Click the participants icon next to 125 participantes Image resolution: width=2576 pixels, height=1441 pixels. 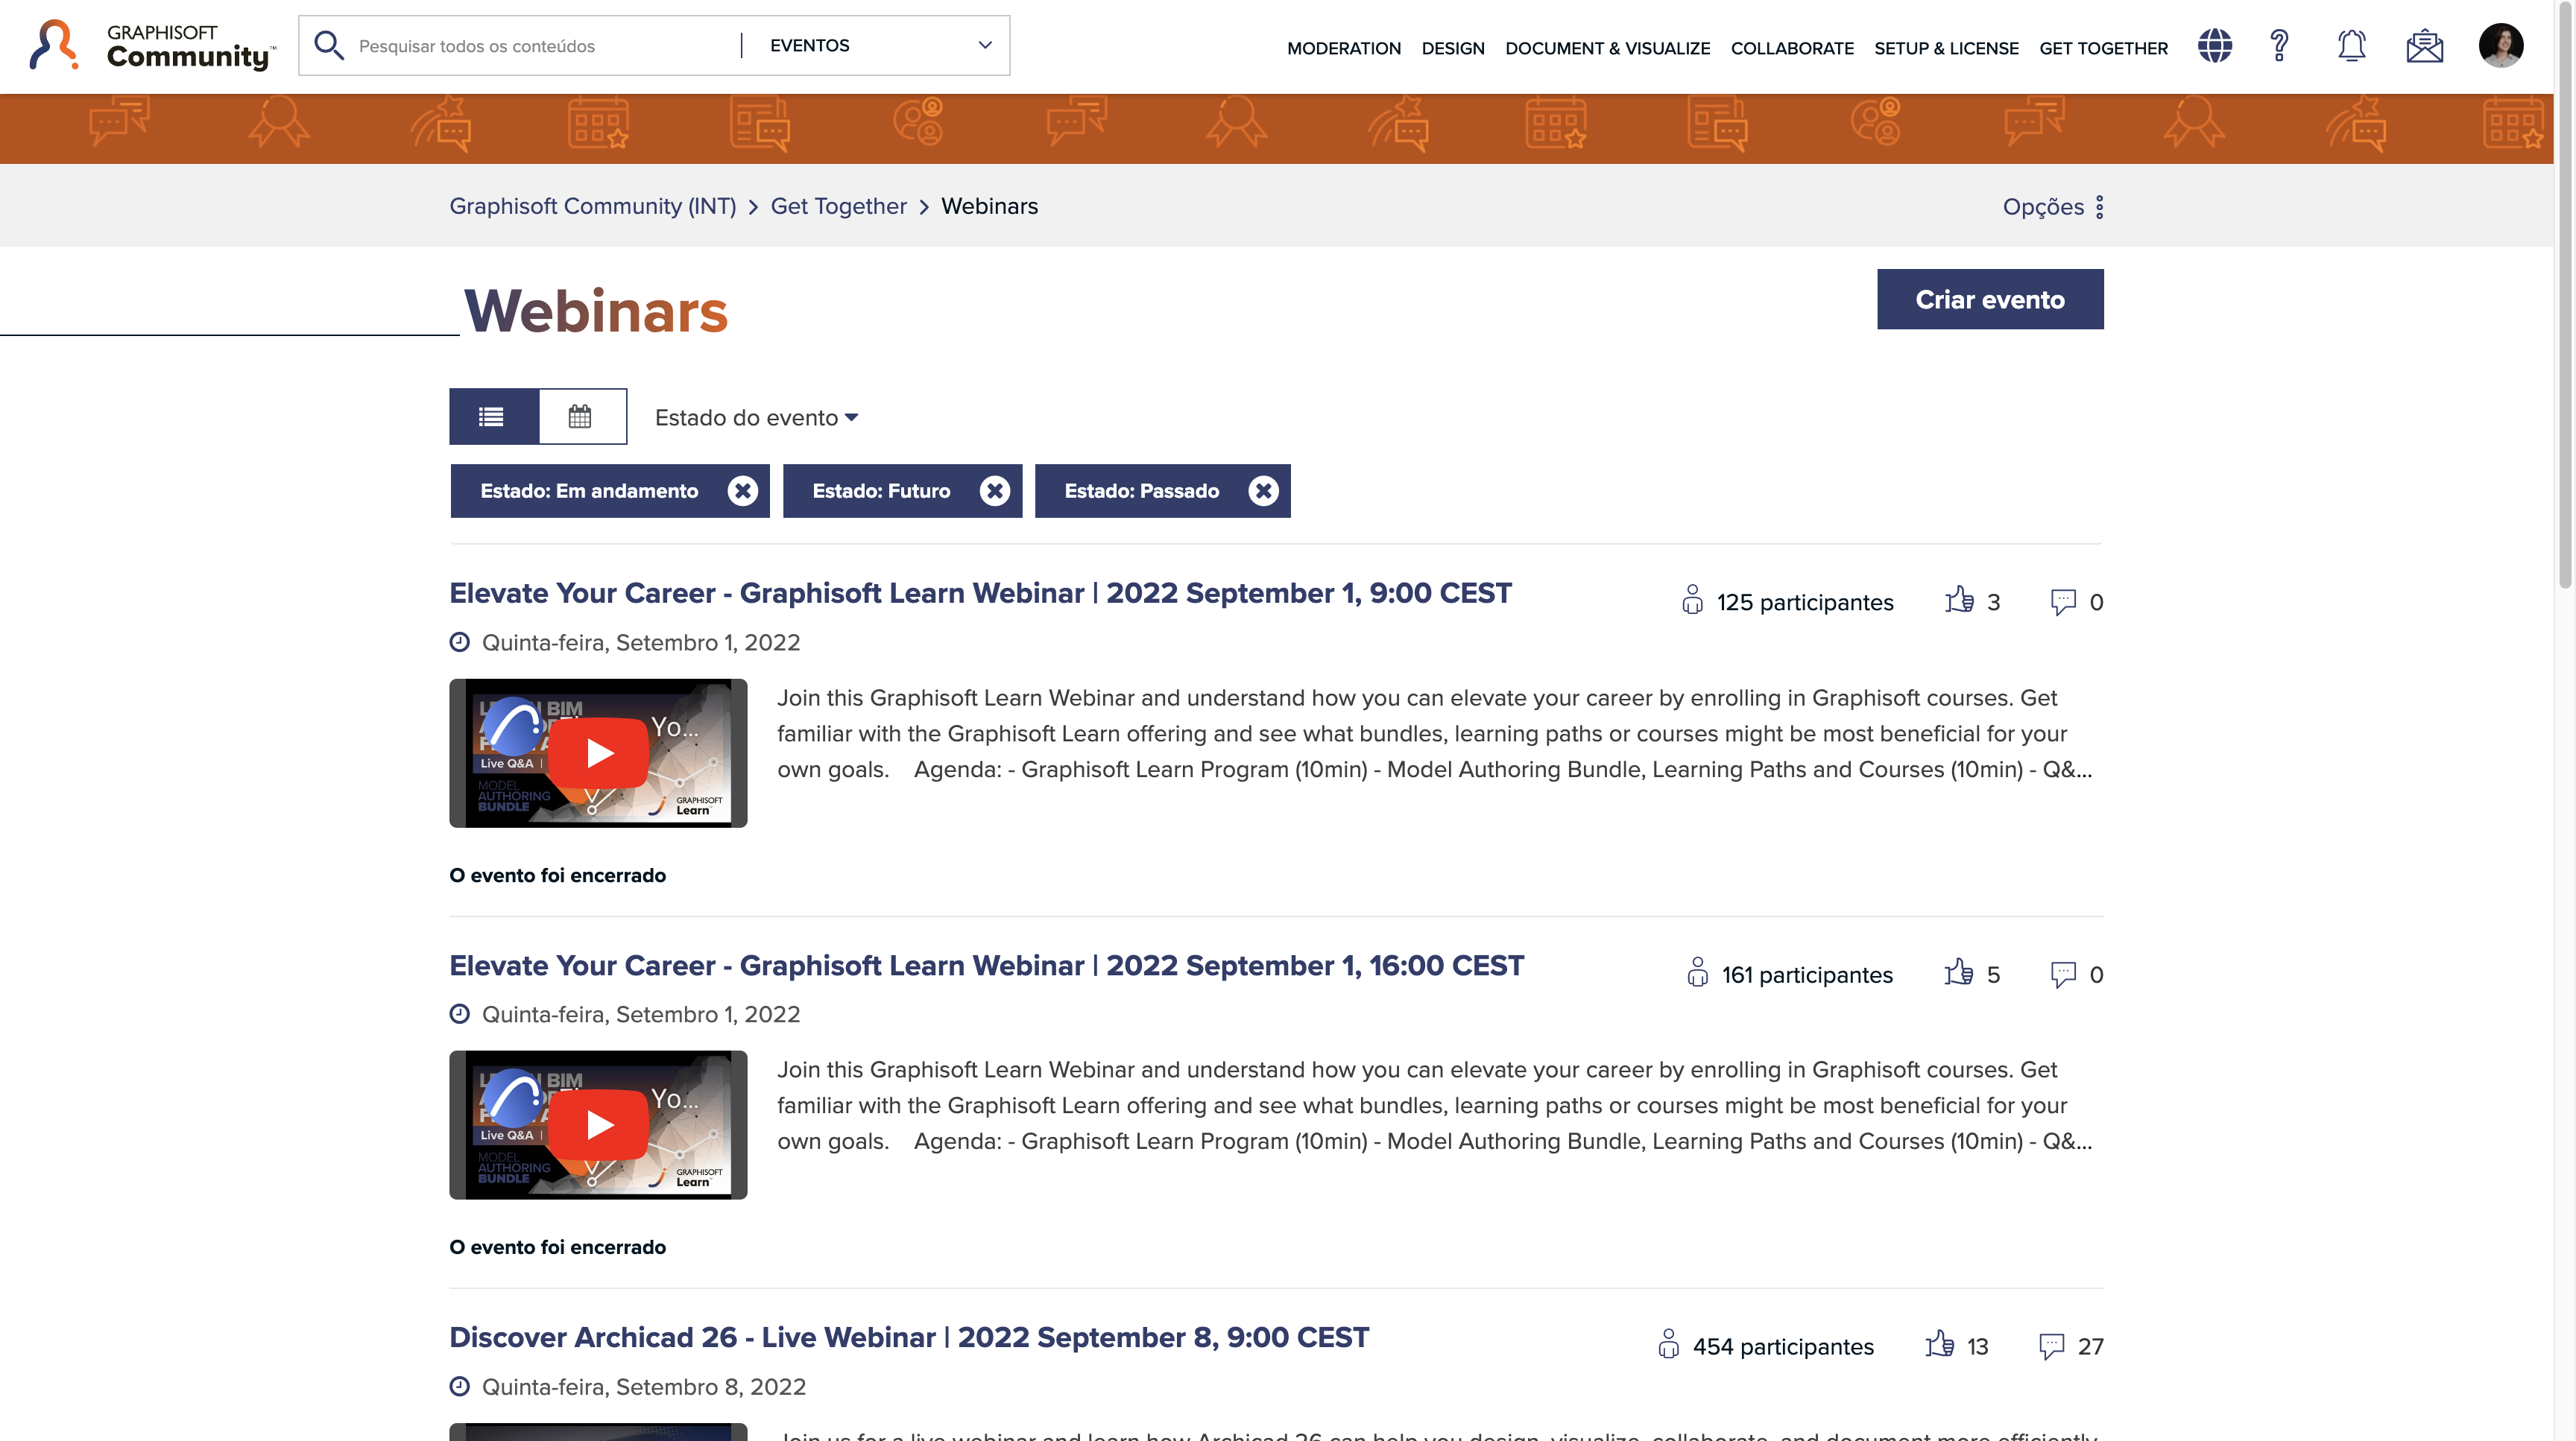[x=1692, y=601]
